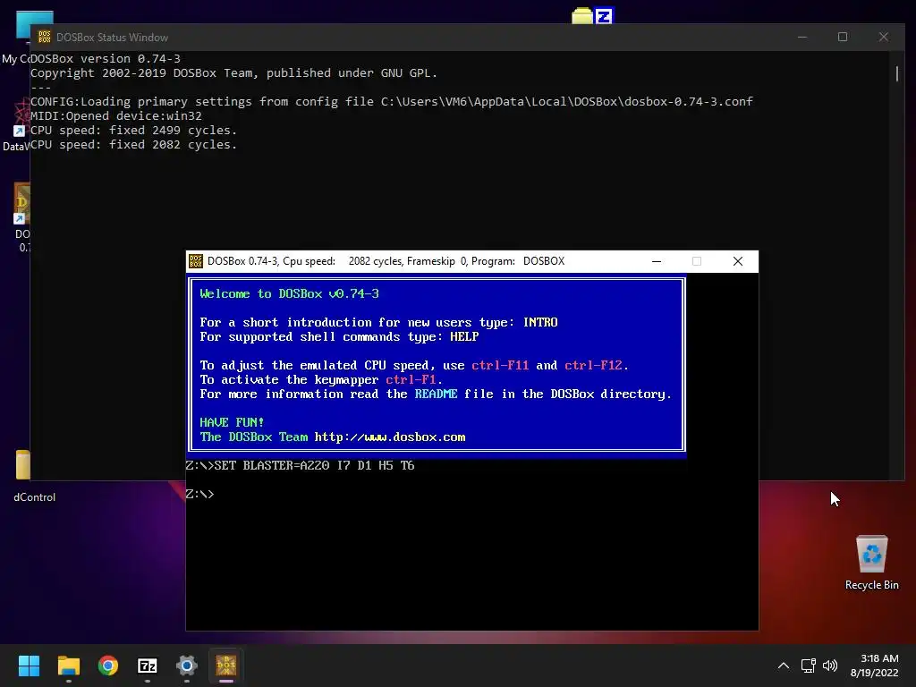Click the red ctrl-F11 text
Screen dimensions: 916x687
(x=500, y=366)
